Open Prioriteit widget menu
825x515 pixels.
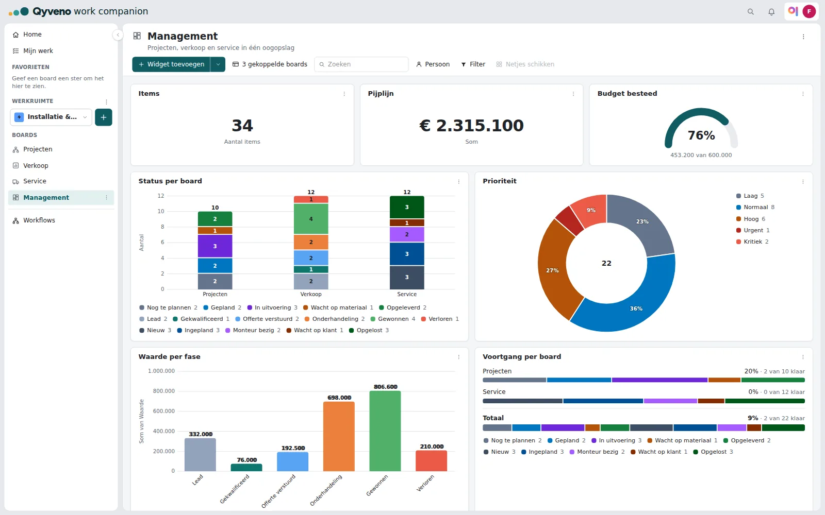coord(803,181)
